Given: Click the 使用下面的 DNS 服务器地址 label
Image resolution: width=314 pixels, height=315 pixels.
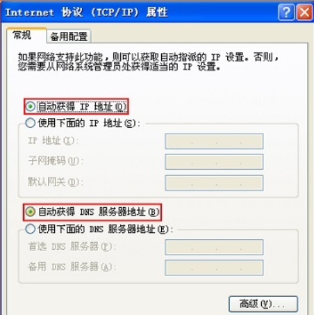Looking at the screenshot, I should click(x=106, y=229).
